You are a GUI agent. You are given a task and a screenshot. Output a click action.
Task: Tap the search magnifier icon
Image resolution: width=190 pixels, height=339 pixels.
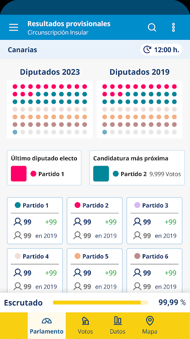pyautogui.click(x=152, y=28)
